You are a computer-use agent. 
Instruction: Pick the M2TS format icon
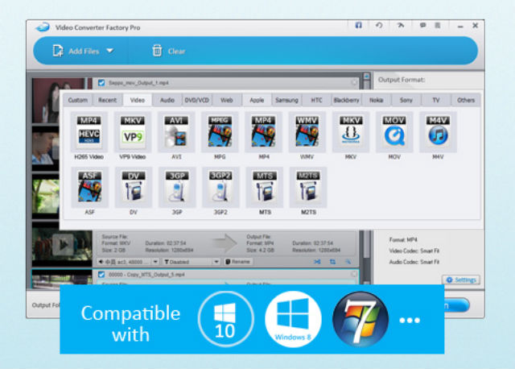point(308,188)
